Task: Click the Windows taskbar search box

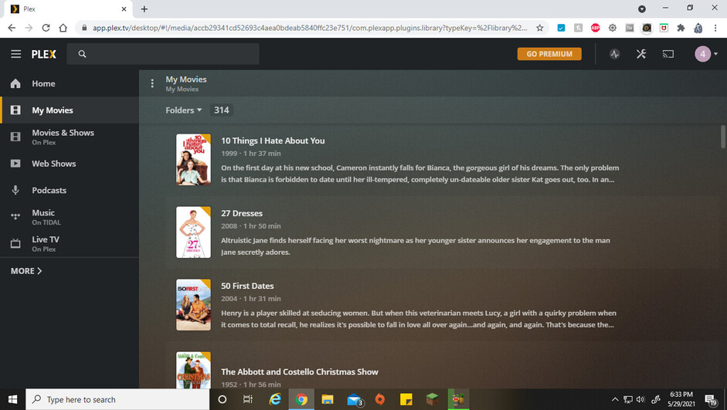Action: (117, 399)
